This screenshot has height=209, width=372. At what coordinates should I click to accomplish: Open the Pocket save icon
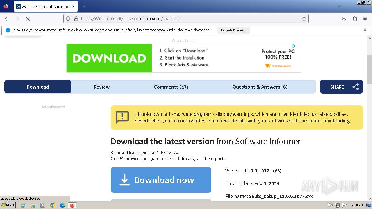(x=344, y=19)
